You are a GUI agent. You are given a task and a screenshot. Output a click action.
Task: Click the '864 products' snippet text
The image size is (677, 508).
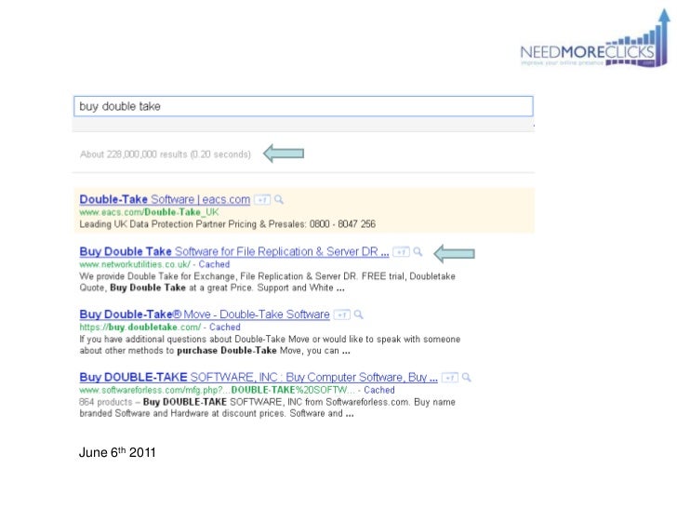point(105,402)
